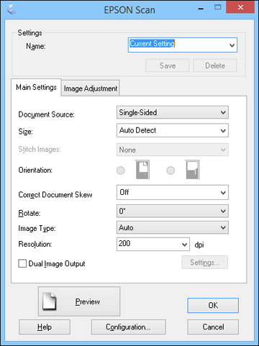Screen dimensions: 259x346
Task: Click the EPSON Scan title bar app icon
Action: pyautogui.click(x=12, y=9)
